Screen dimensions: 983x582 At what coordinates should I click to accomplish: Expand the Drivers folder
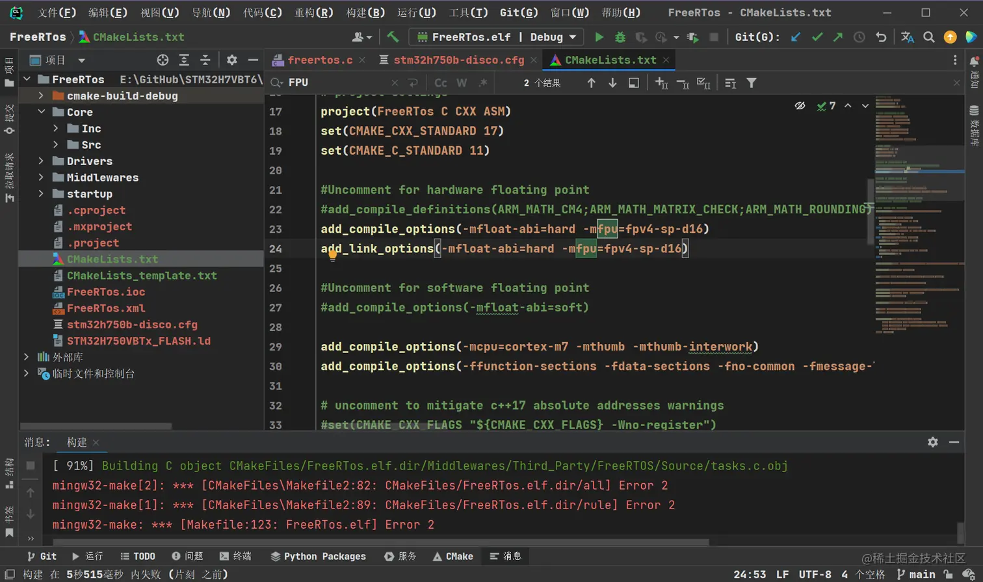[x=41, y=161]
